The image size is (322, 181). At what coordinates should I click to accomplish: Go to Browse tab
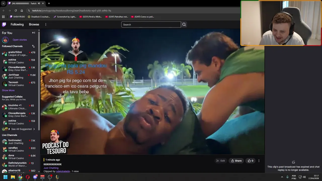(34, 24)
